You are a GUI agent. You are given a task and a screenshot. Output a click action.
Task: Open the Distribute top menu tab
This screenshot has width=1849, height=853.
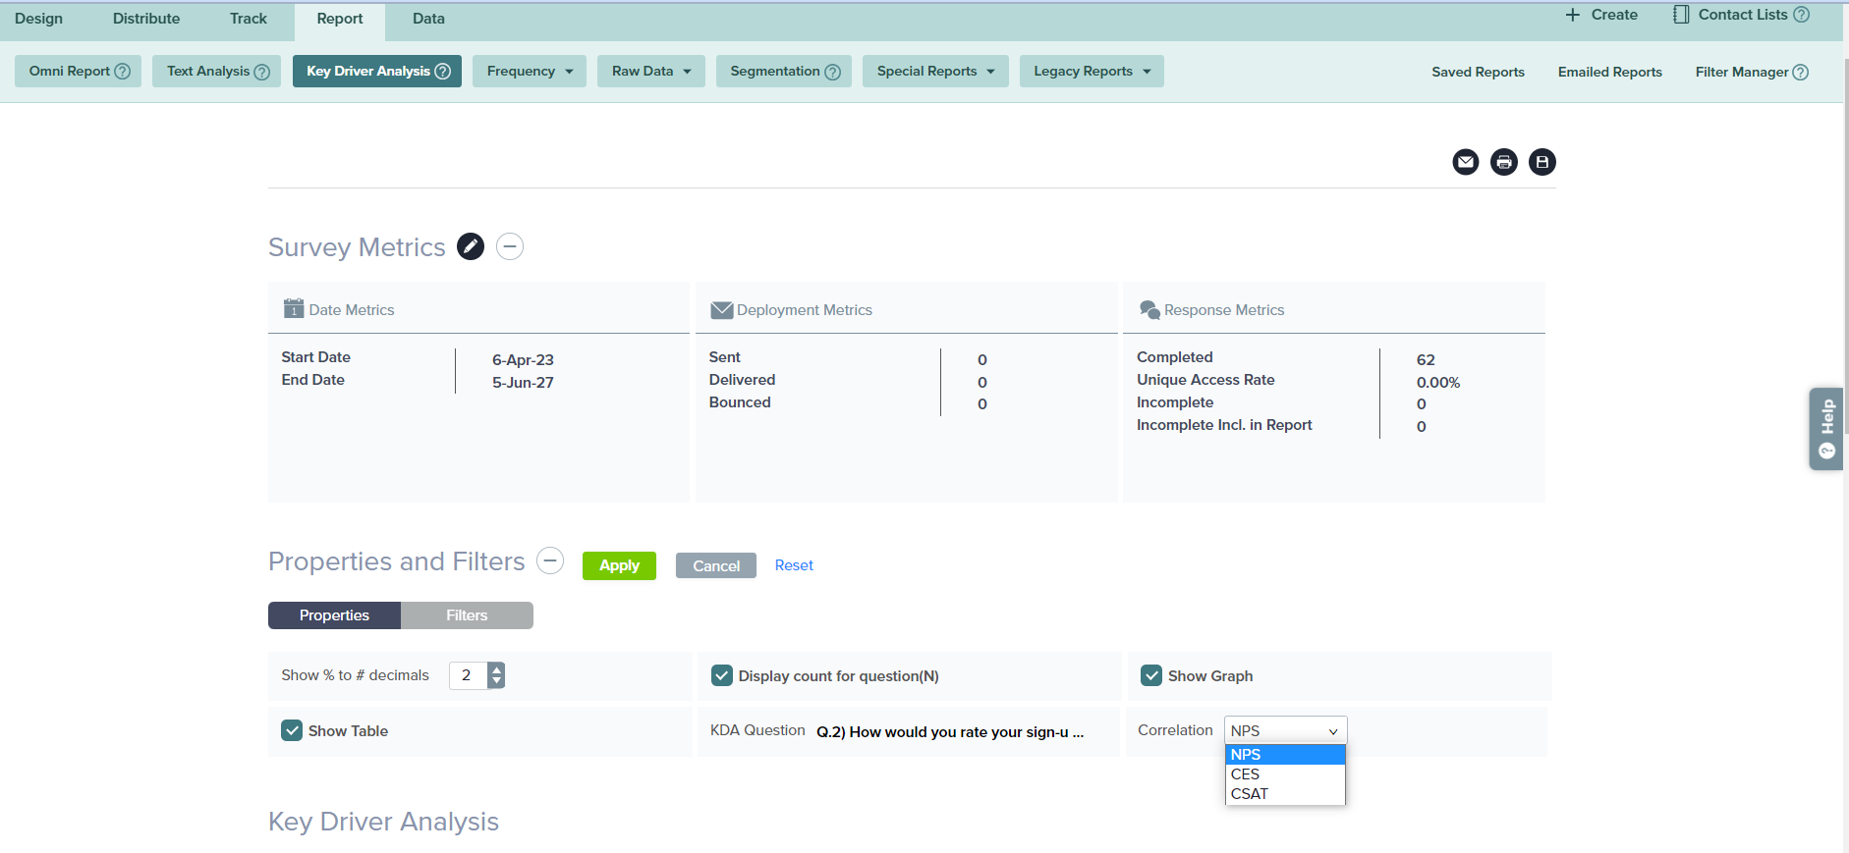146,19
